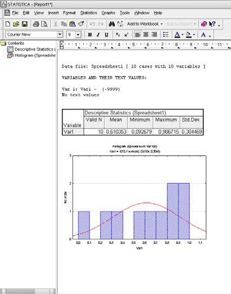Open a file with the folder icon

coord(16,24)
